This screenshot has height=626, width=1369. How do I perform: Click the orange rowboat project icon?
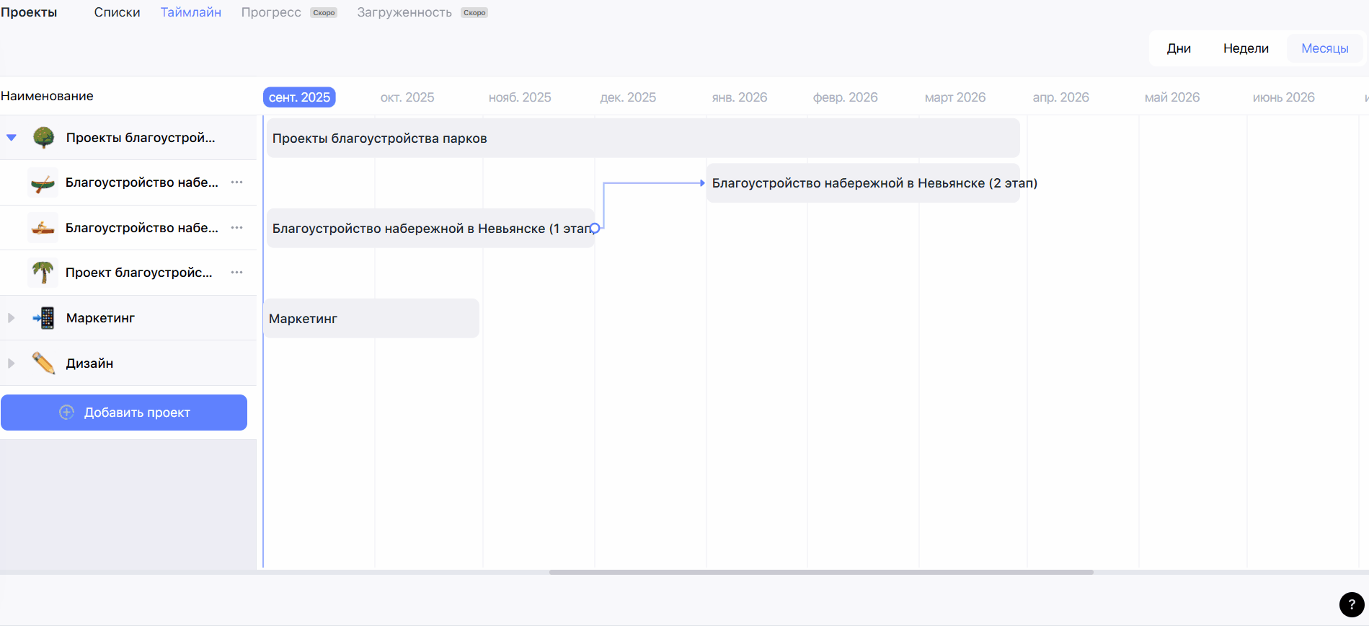(x=43, y=228)
